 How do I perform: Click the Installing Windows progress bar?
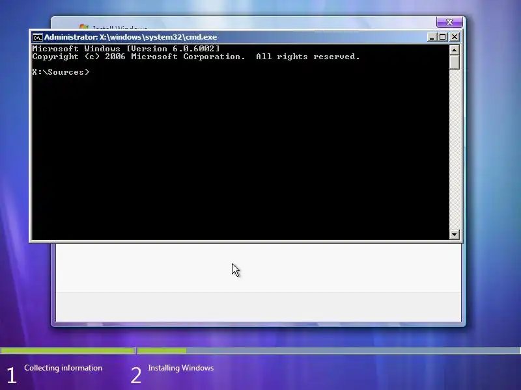329,350
